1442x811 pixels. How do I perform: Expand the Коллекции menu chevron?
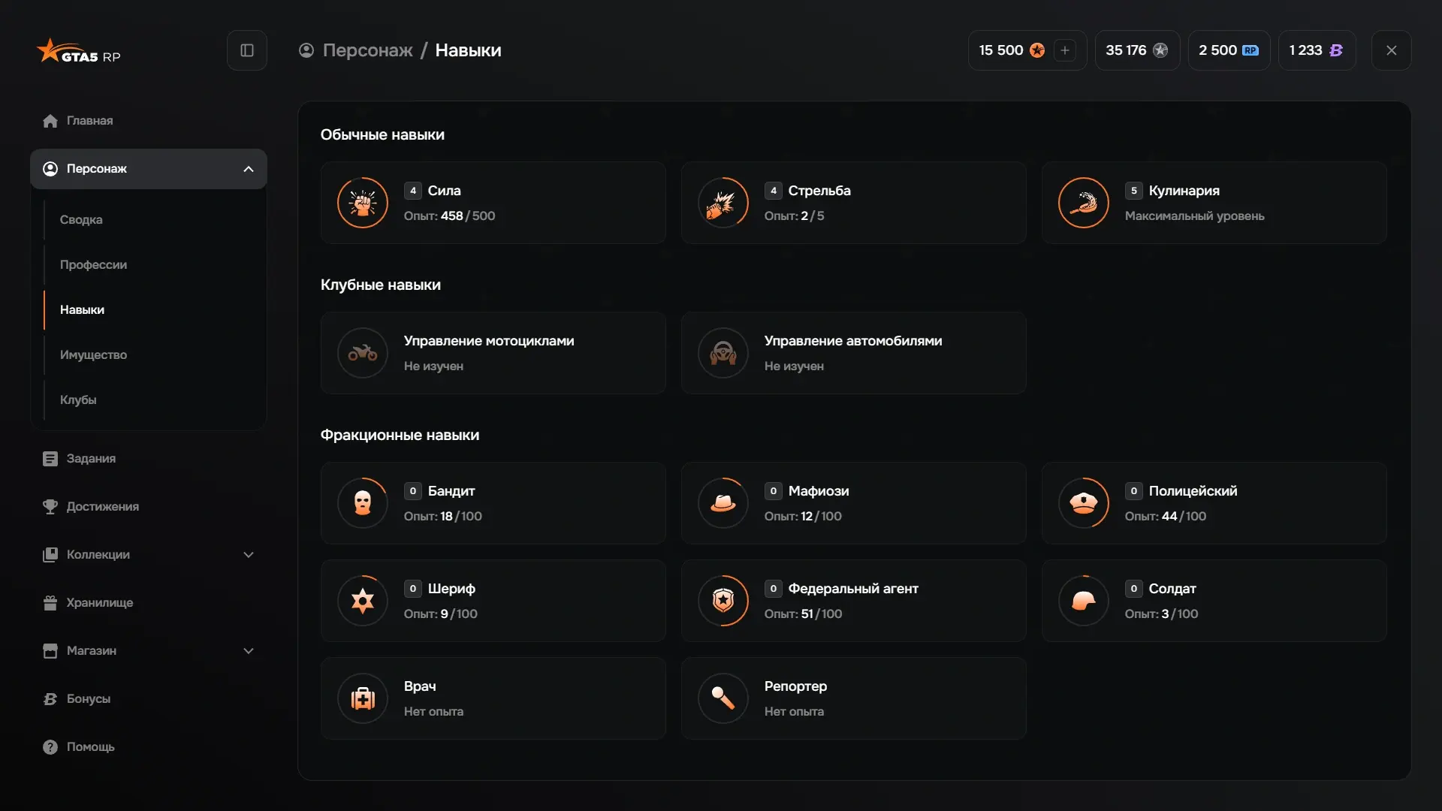click(249, 555)
